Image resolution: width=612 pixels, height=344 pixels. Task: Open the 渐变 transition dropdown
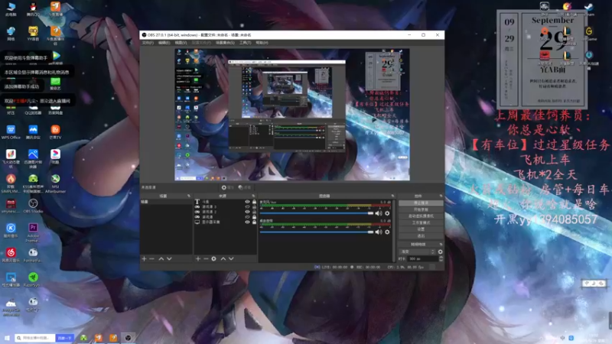pos(416,252)
